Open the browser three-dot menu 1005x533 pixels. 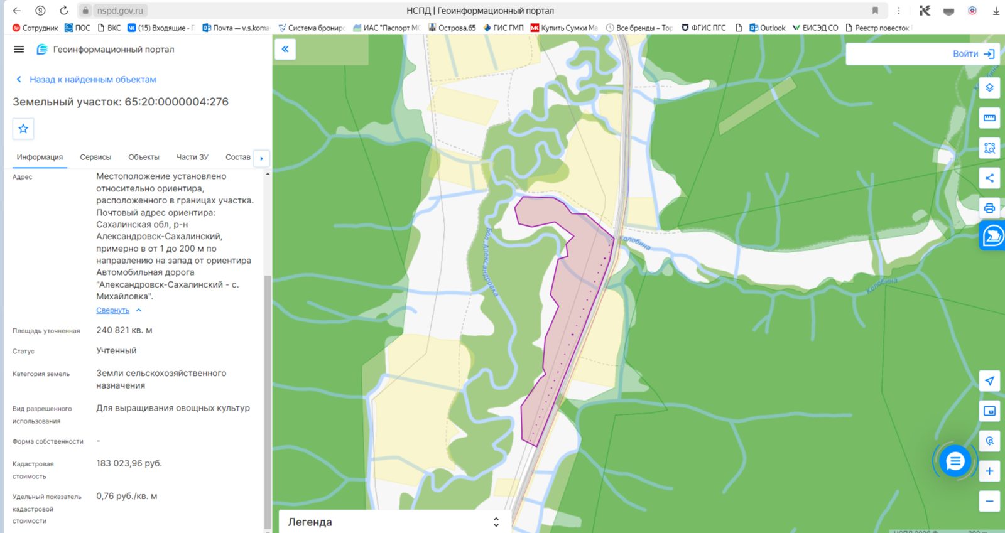[899, 11]
